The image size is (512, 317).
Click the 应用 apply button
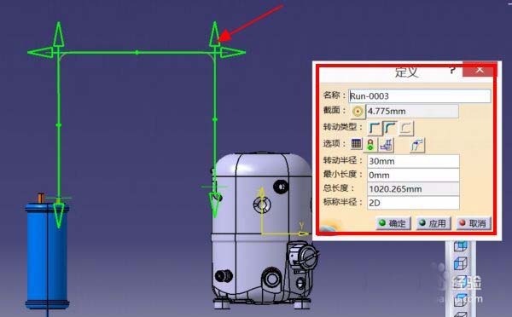(433, 223)
